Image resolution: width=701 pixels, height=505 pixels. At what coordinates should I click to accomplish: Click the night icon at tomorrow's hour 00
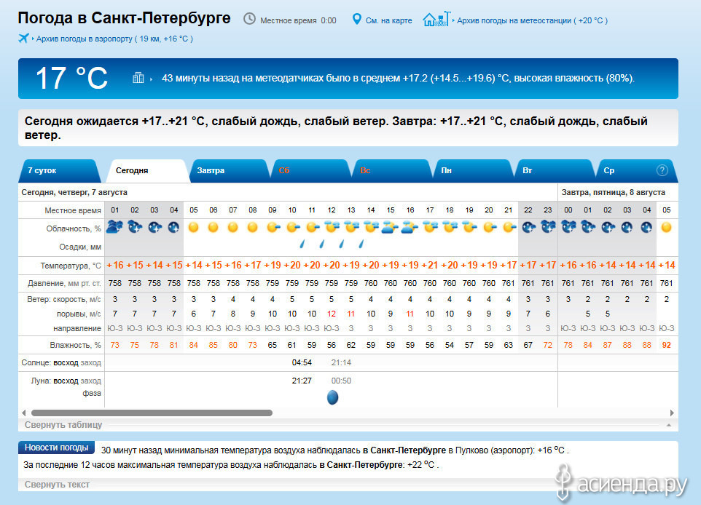pos(568,227)
